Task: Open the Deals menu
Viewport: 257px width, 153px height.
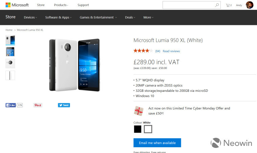Action: point(130,17)
